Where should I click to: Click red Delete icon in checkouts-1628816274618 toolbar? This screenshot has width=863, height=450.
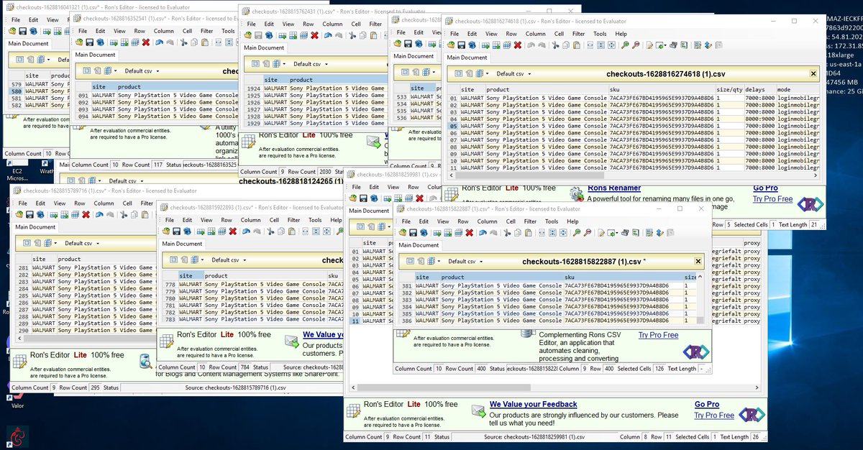pos(518,45)
